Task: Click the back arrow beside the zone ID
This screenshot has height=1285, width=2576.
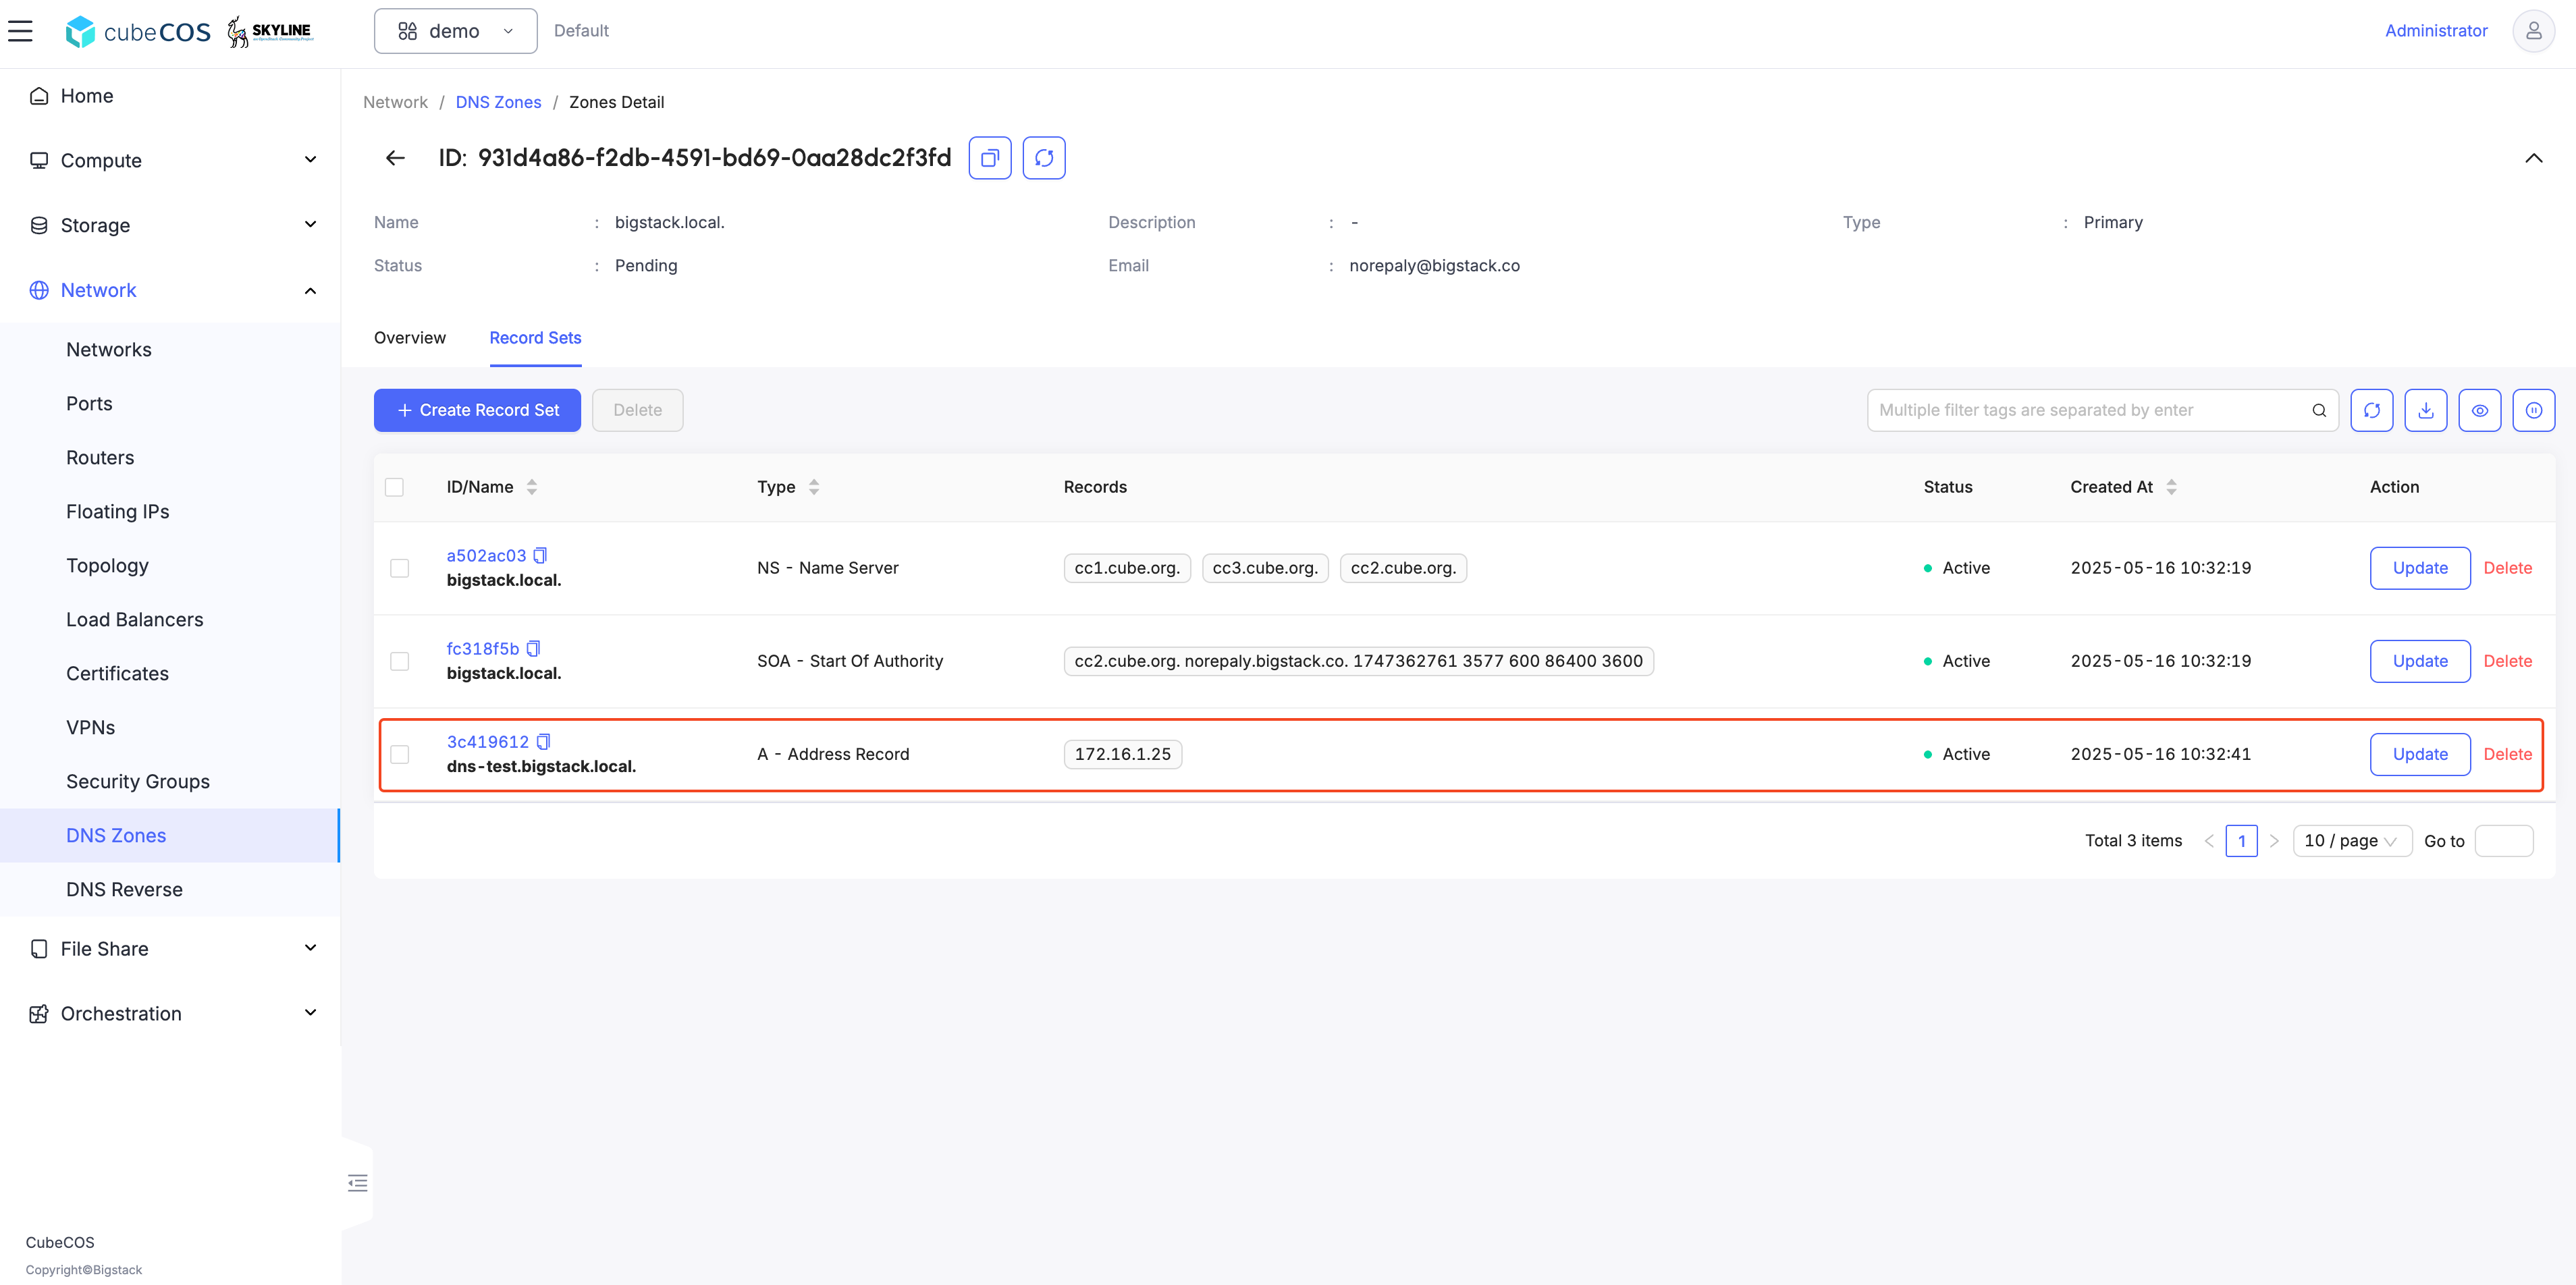Action: coord(395,158)
